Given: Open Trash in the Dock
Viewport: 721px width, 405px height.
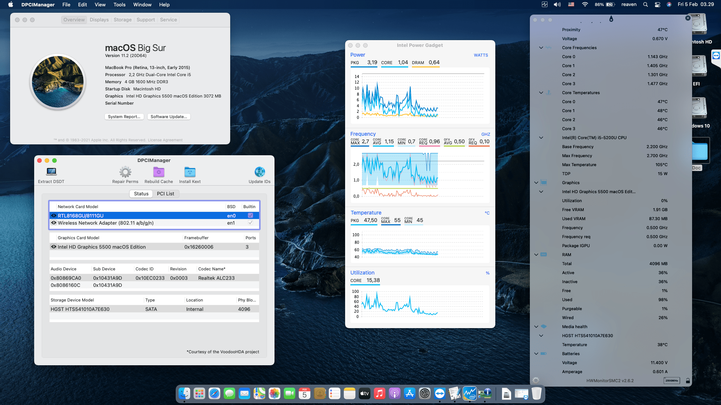Looking at the screenshot, I should tap(537, 393).
